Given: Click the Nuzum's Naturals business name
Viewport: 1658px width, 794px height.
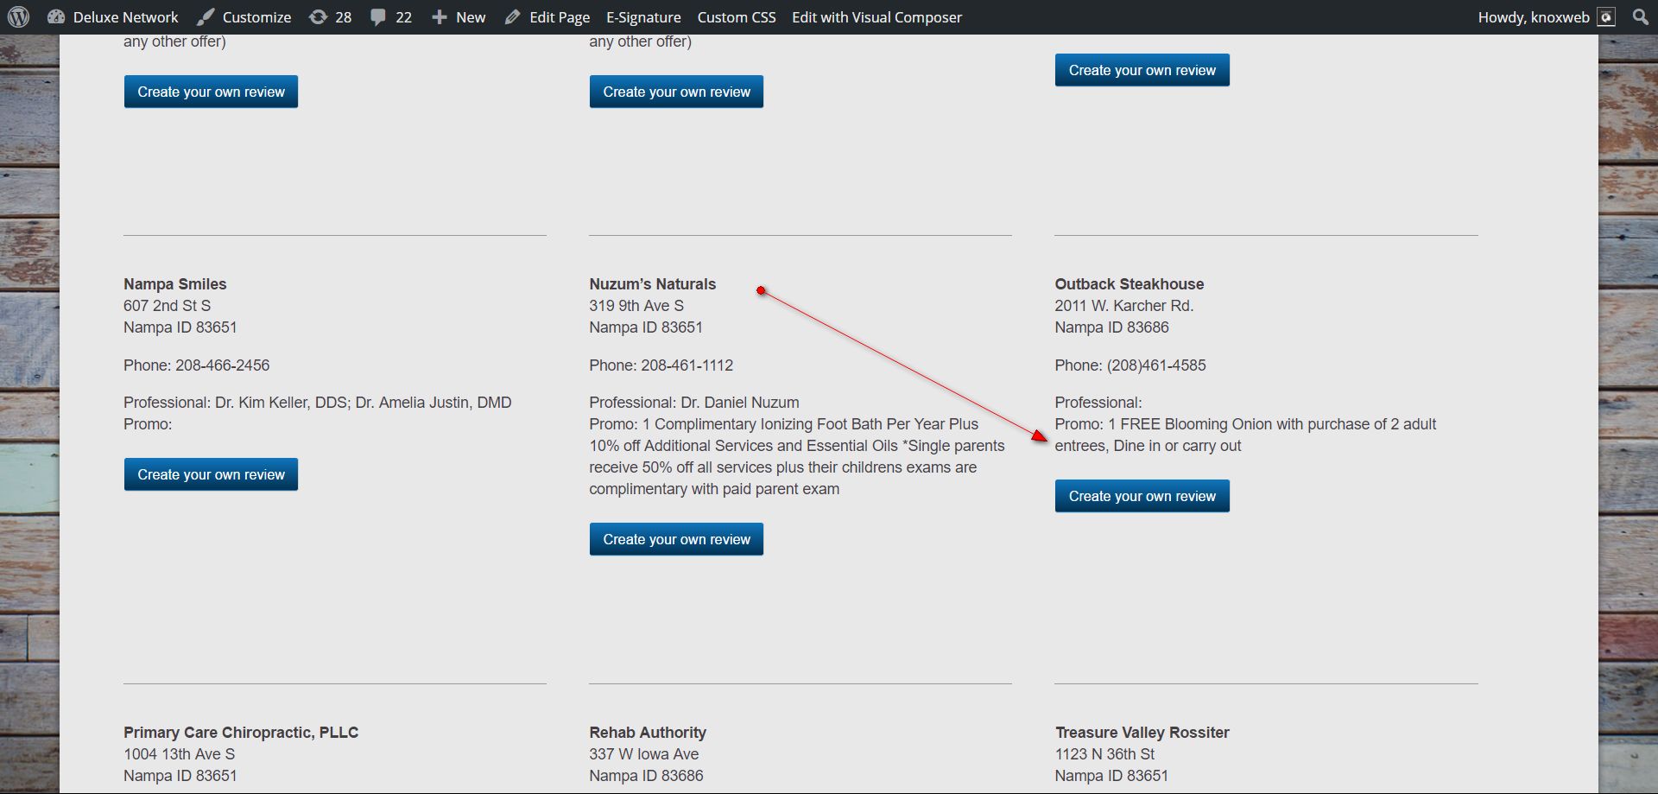Looking at the screenshot, I should [x=652, y=284].
